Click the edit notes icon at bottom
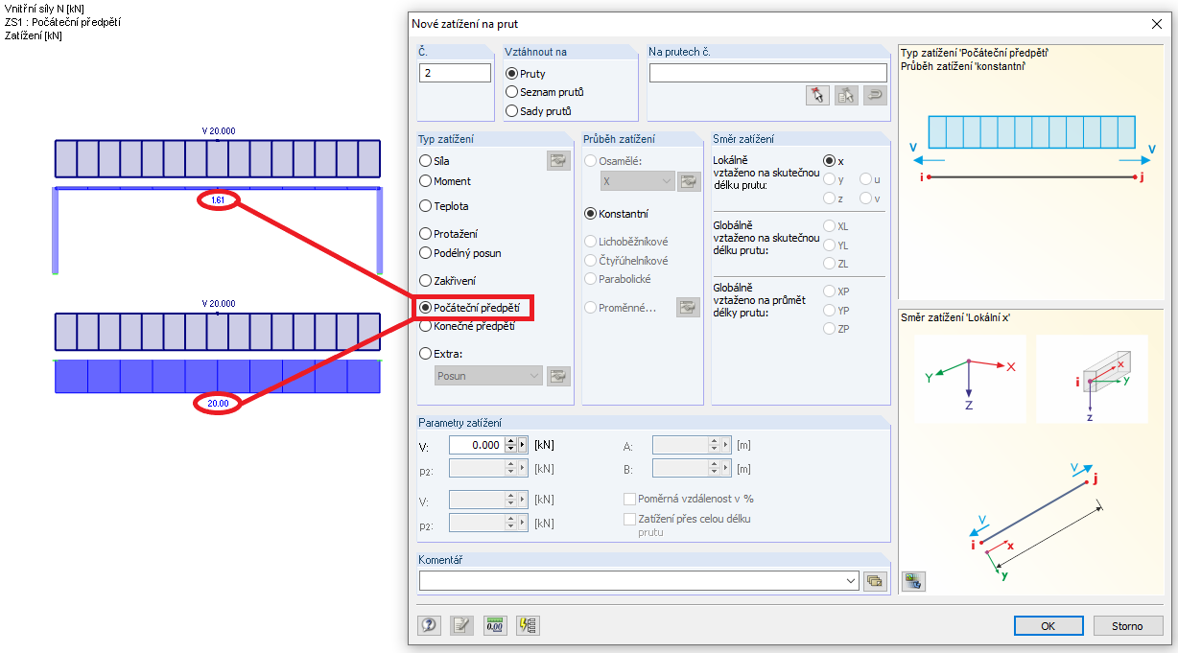 click(462, 625)
